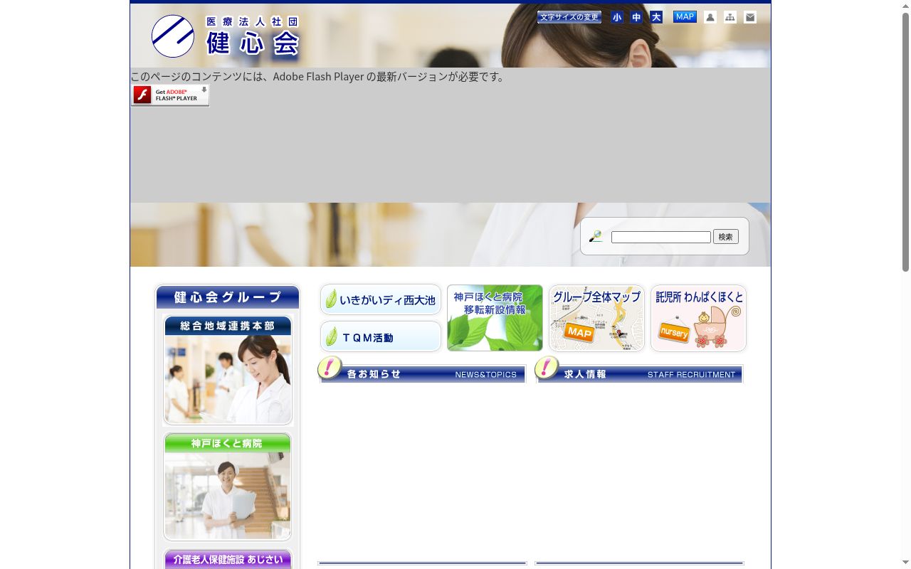Click the Get Adobe Flash Player badge
The width and height of the screenshot is (911, 569).
point(170,95)
